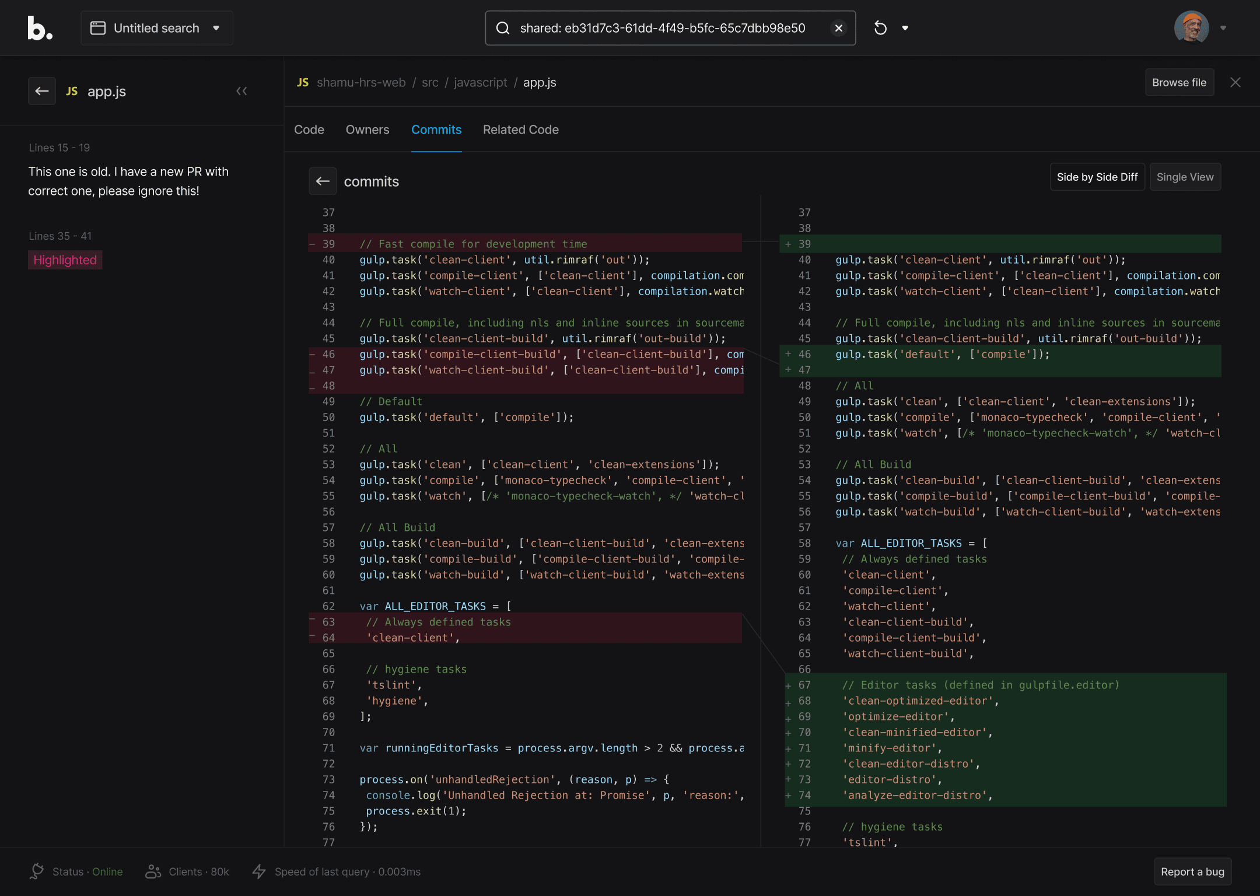Switch to Single View mode

1185,177
